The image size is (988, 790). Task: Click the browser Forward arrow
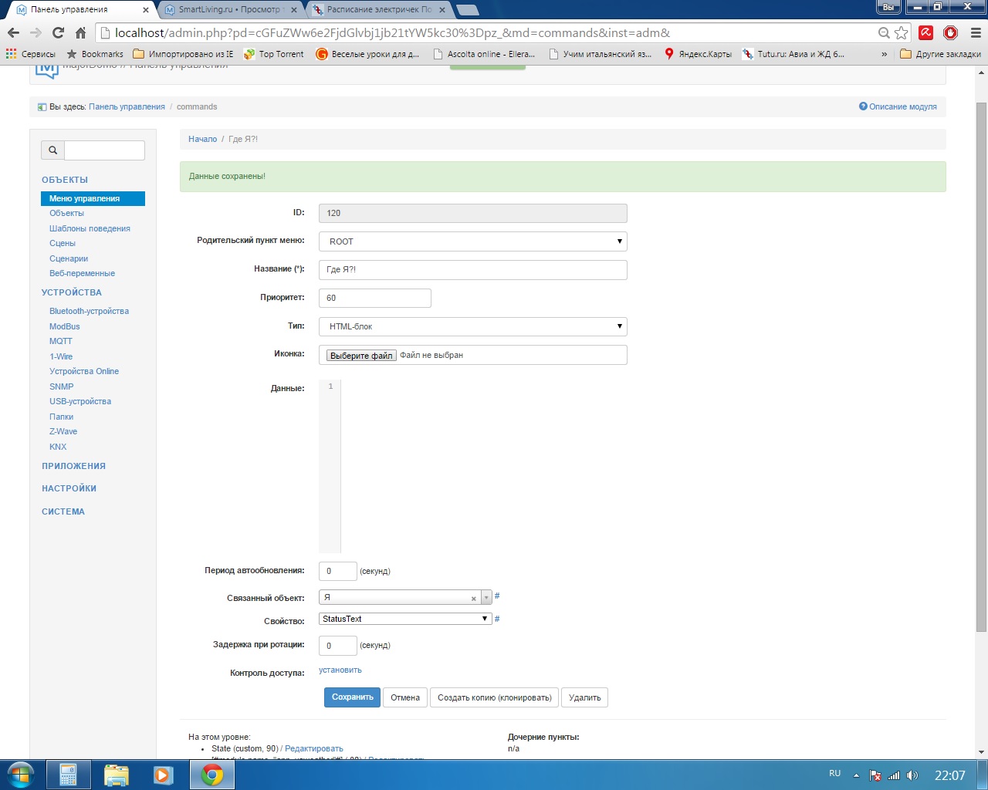coord(36,32)
